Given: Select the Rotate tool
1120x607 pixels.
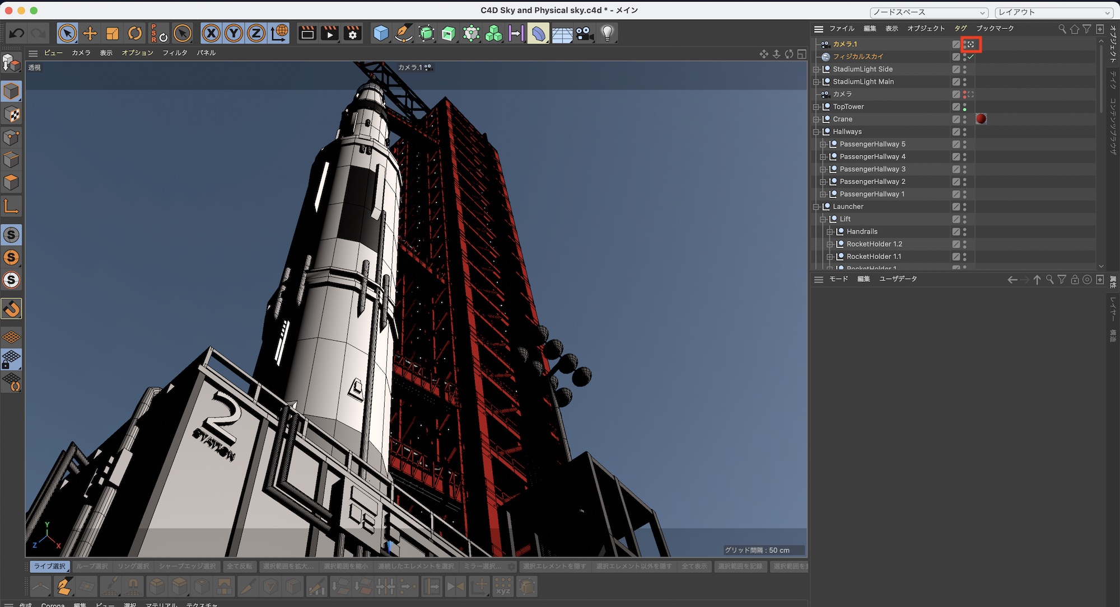Looking at the screenshot, I should [x=135, y=34].
